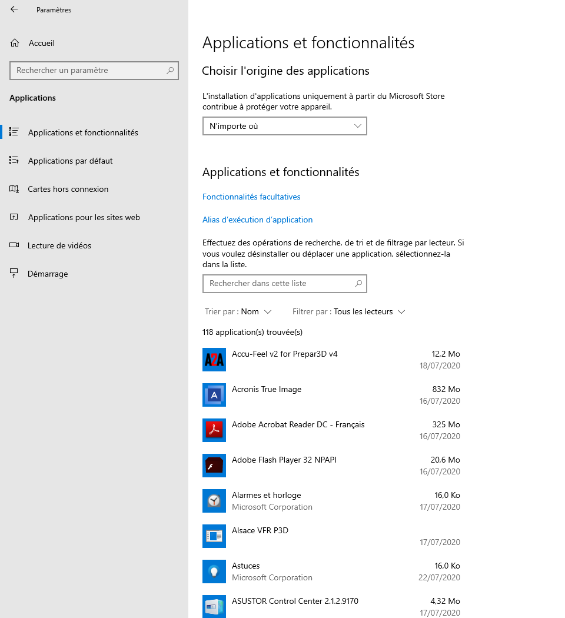Click the ASUSTOR Control Center icon
Image resolution: width=565 pixels, height=618 pixels.
coord(214,607)
